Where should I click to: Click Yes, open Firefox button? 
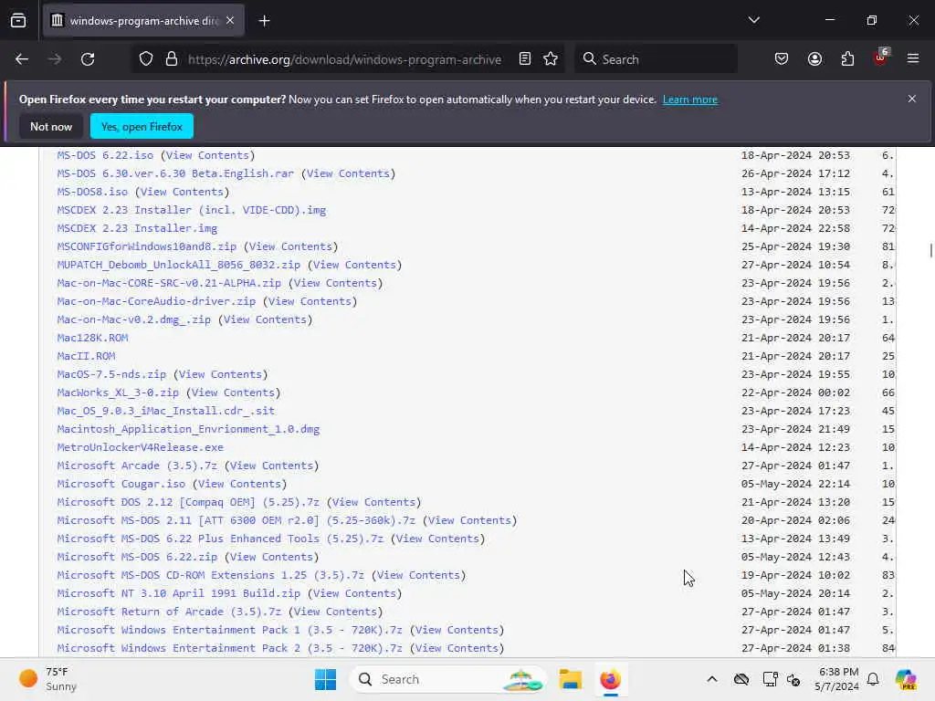142,126
